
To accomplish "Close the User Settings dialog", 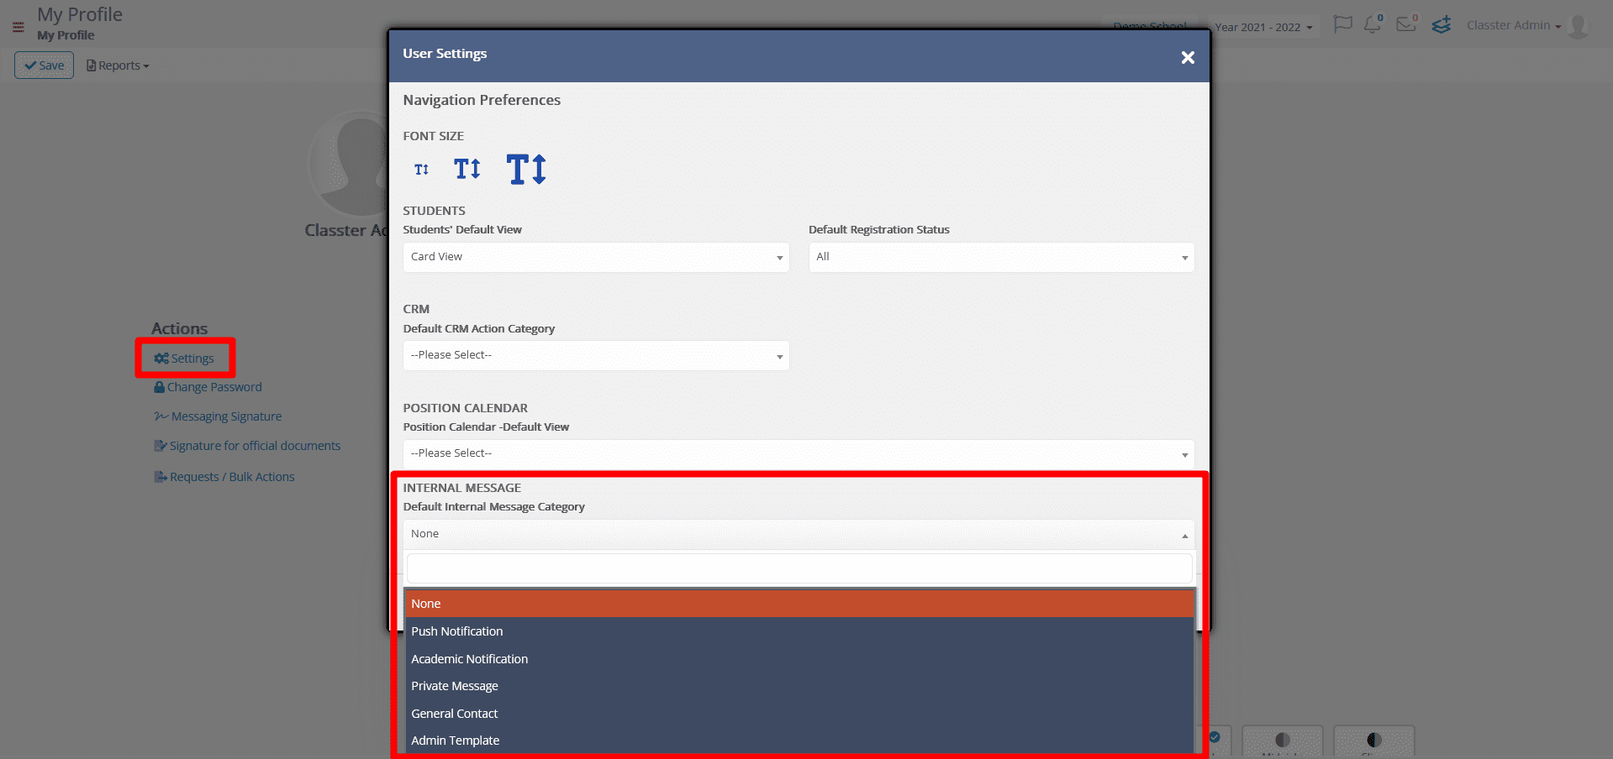I will click(1188, 57).
